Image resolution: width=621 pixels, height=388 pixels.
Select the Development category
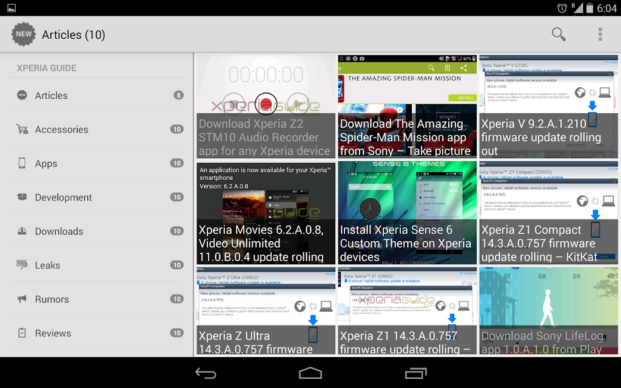click(98, 197)
